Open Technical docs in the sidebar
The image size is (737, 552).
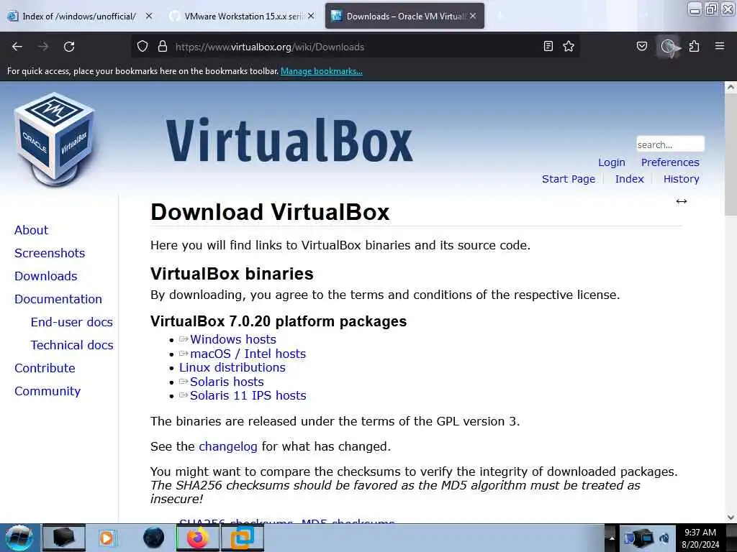[x=72, y=345]
